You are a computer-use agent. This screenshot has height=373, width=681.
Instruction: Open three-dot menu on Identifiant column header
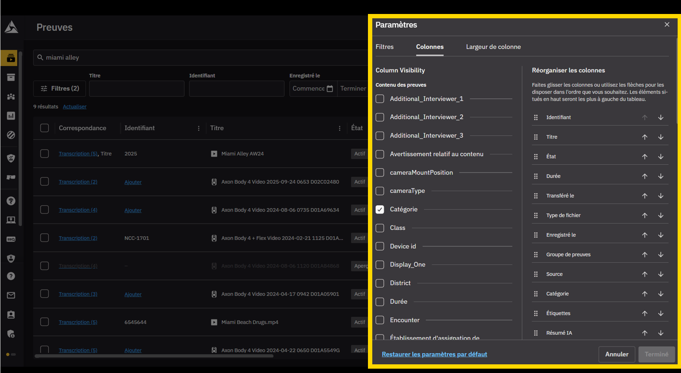[199, 128]
